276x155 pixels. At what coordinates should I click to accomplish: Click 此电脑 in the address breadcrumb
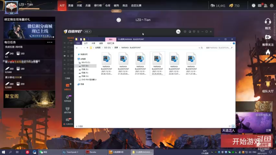[x=98, y=48]
